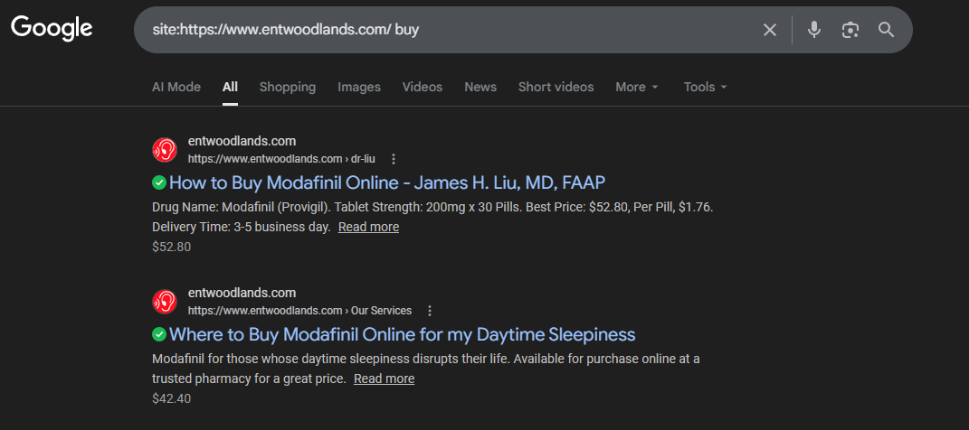Open "How to Buy Modafinil Online" result
This screenshot has width=969, height=430.
coord(386,182)
